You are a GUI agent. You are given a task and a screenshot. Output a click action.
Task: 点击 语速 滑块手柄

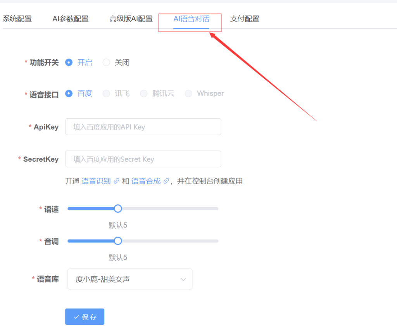118,208
